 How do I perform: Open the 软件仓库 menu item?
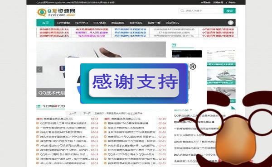click(136, 23)
